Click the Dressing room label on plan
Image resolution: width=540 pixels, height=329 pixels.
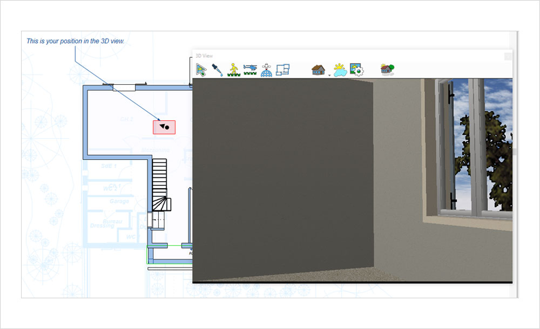pos(102,226)
